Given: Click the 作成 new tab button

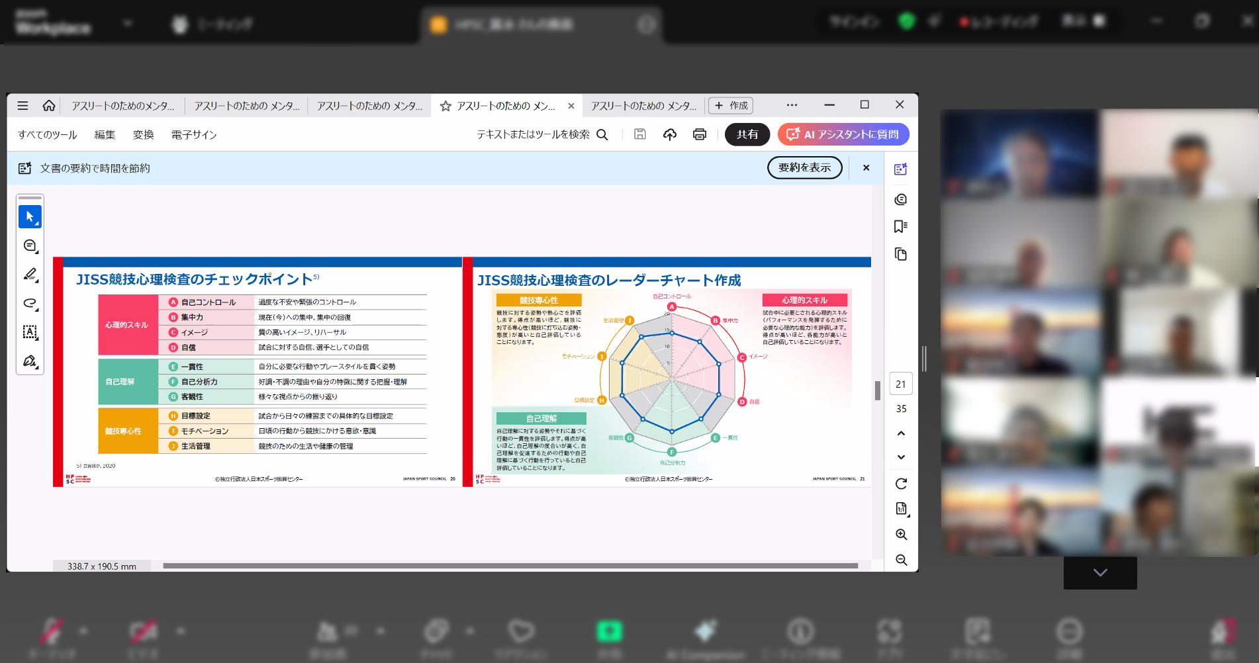Looking at the screenshot, I should tap(731, 106).
